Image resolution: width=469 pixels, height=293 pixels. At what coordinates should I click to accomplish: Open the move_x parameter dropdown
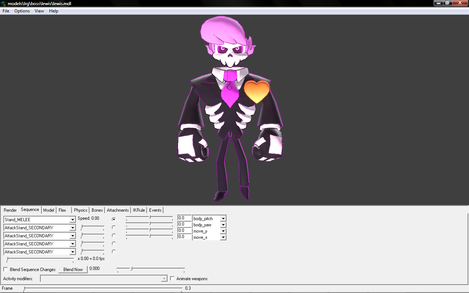[x=224, y=237]
